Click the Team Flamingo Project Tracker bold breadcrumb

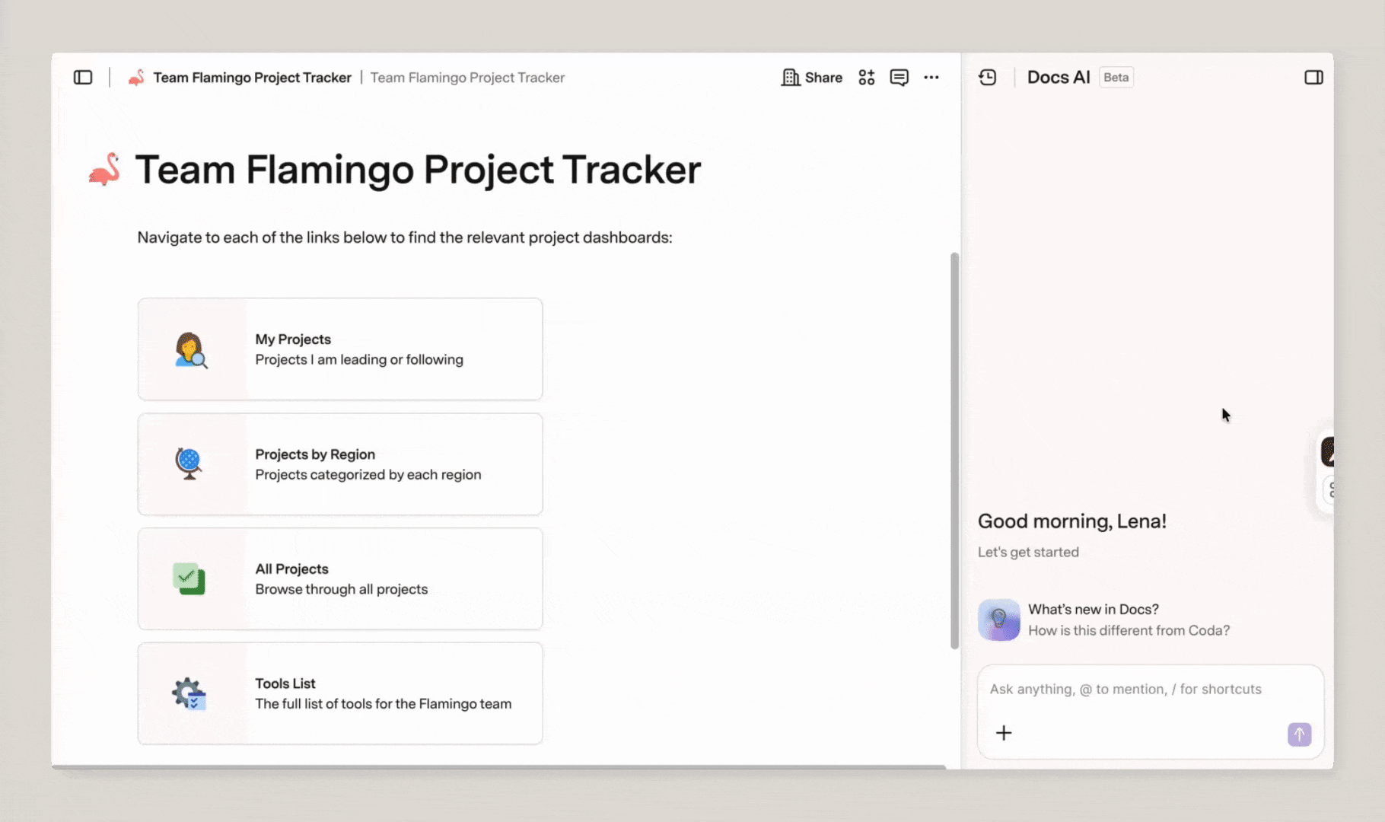252,78
